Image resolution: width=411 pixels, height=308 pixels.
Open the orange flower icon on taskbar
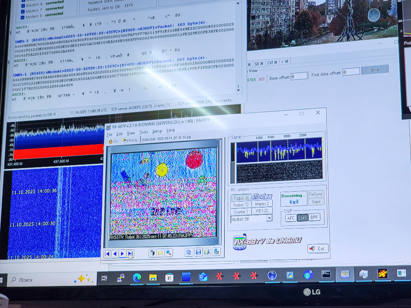(382, 273)
